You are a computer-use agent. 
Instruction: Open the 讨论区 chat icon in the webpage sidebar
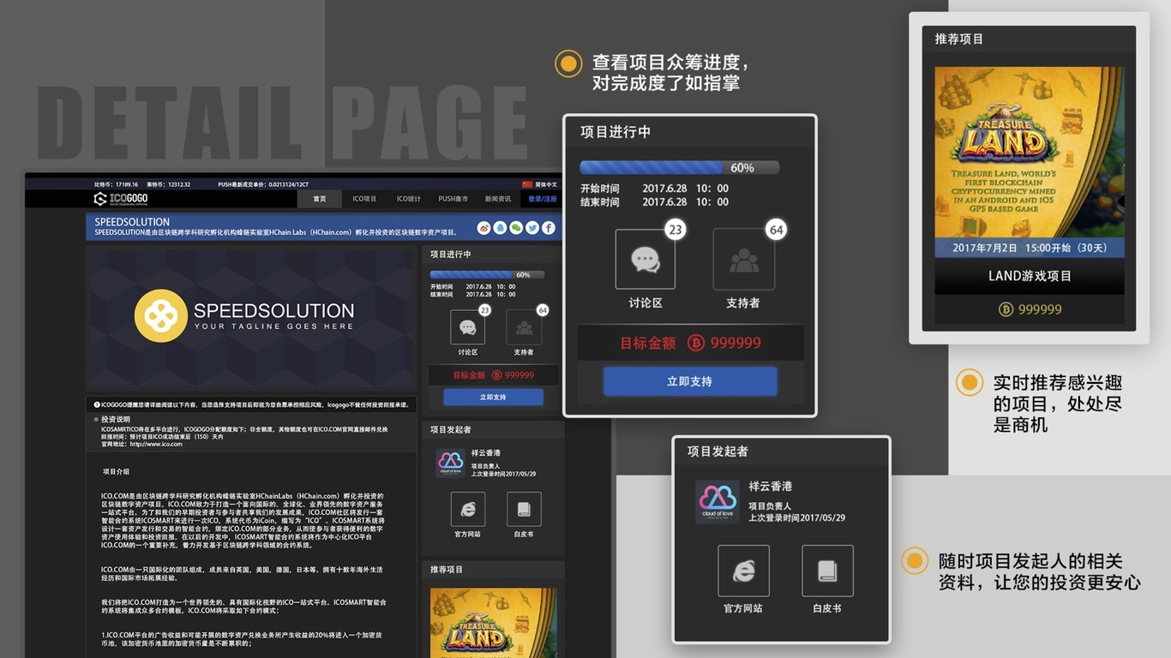click(467, 327)
